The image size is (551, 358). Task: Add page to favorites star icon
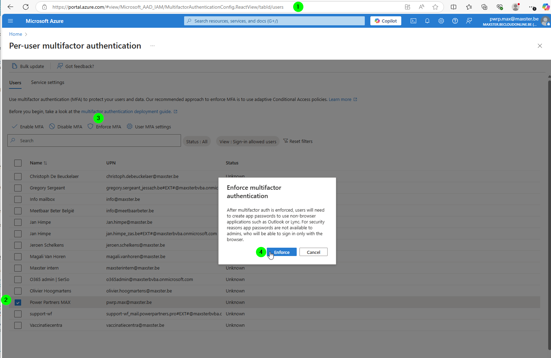[x=435, y=7]
